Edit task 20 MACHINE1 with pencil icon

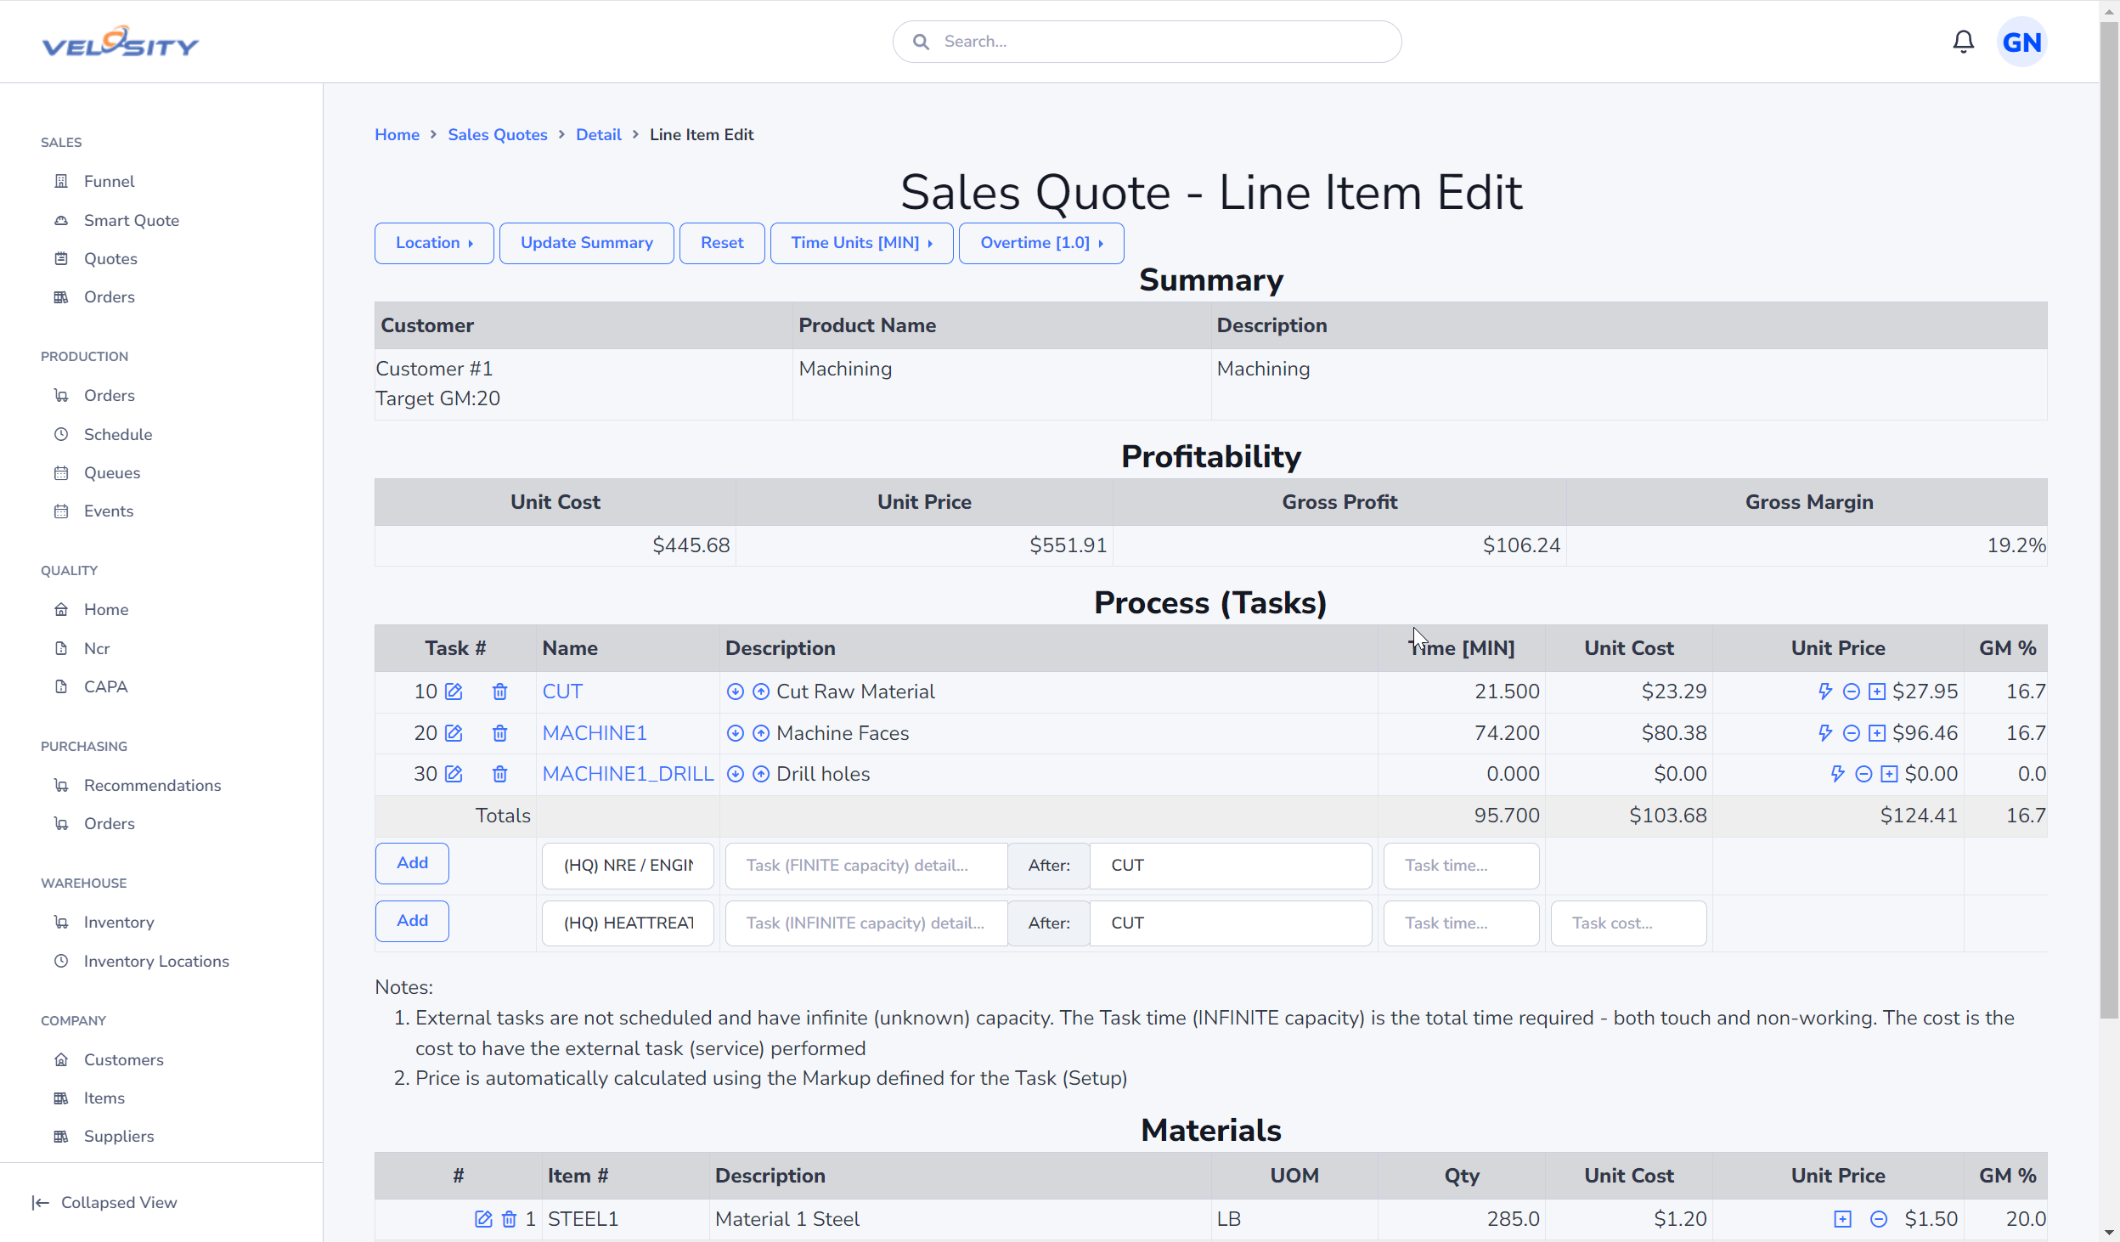[x=454, y=732]
